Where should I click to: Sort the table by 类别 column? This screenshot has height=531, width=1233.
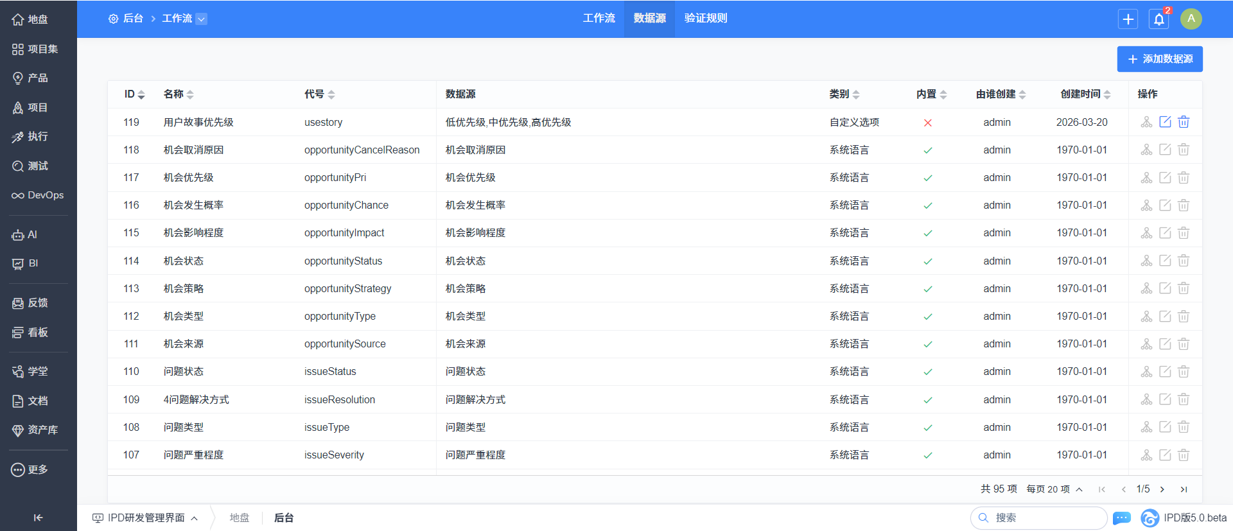pyautogui.click(x=844, y=94)
